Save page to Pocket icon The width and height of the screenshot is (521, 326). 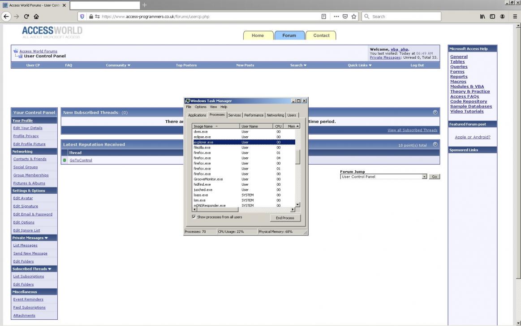[x=345, y=16]
